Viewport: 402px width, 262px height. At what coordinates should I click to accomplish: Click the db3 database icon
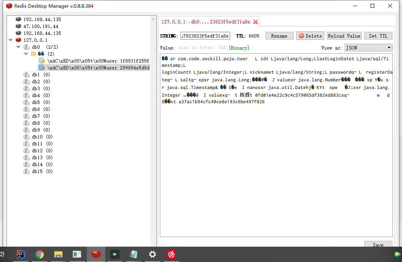(27, 88)
